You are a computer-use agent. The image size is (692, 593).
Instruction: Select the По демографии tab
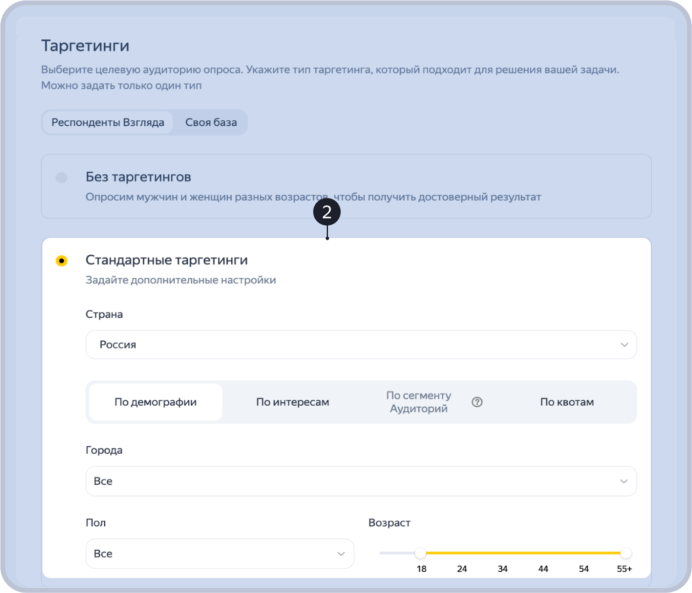[156, 402]
